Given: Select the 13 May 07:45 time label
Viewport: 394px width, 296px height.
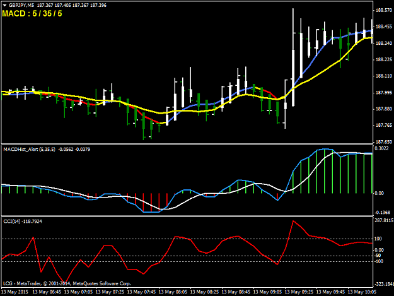Looking at the screenshot, I should [x=141, y=292].
